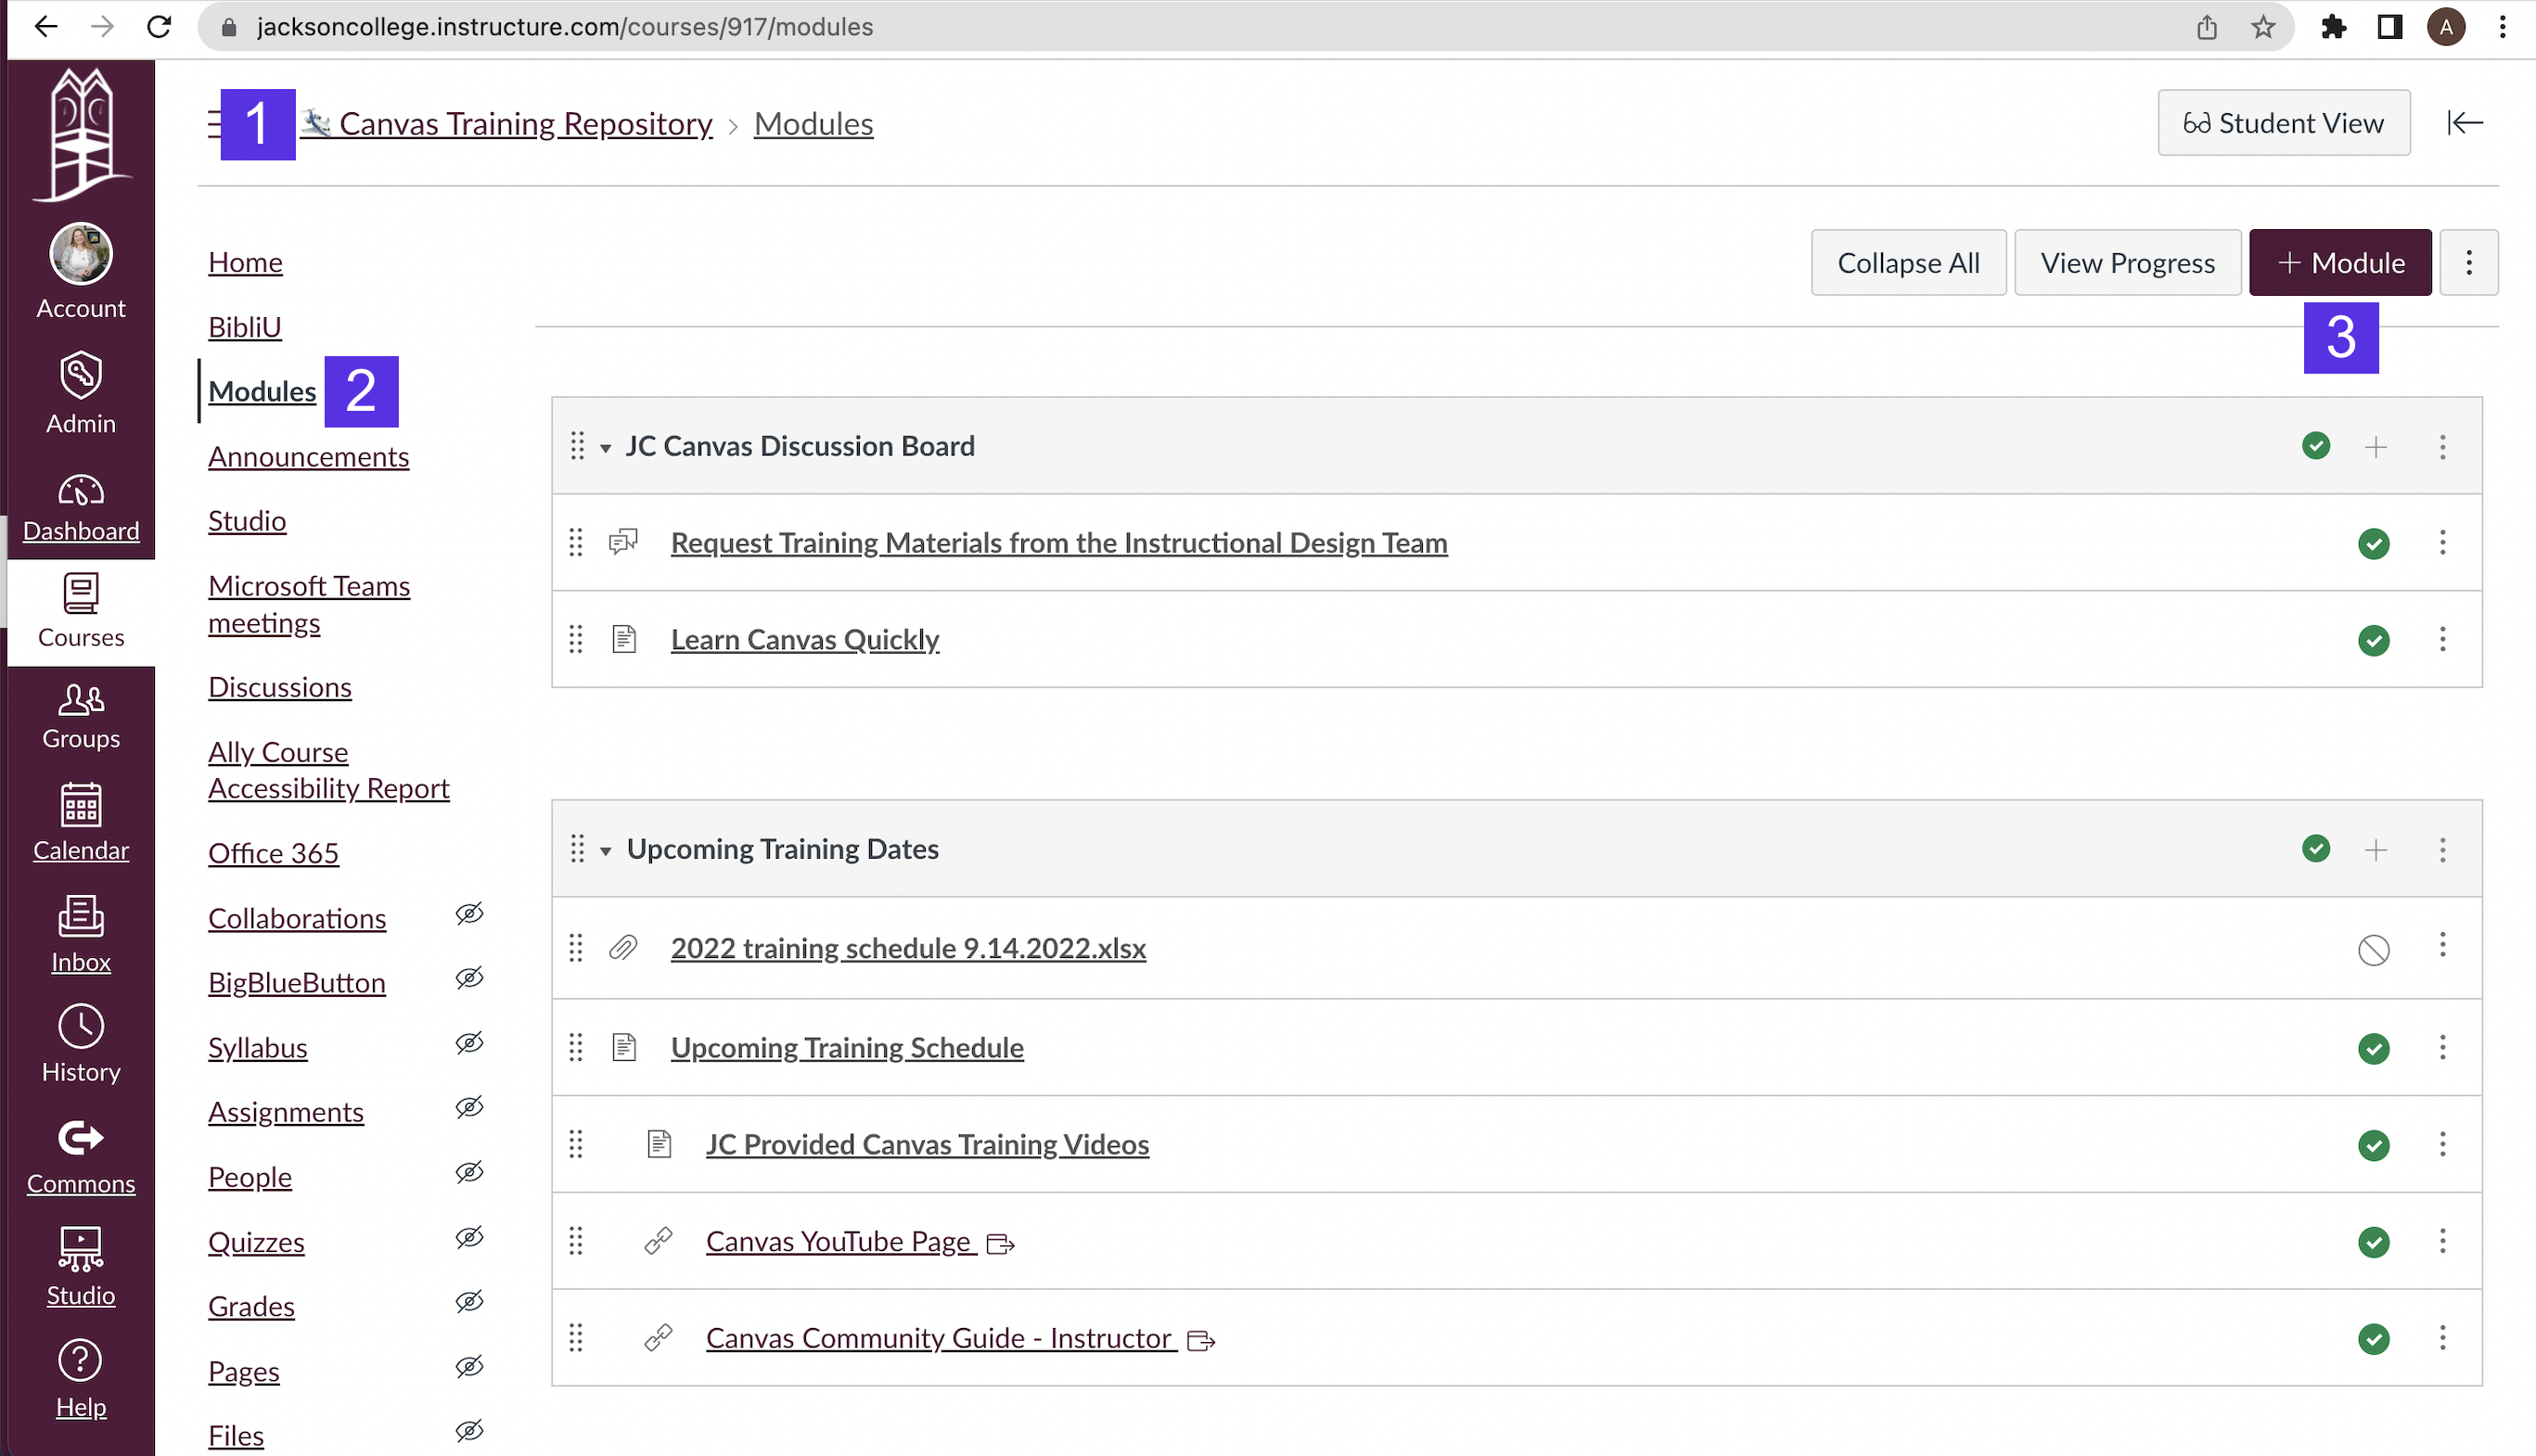Collapse the JC Canvas Discussion Board module

coord(605,448)
